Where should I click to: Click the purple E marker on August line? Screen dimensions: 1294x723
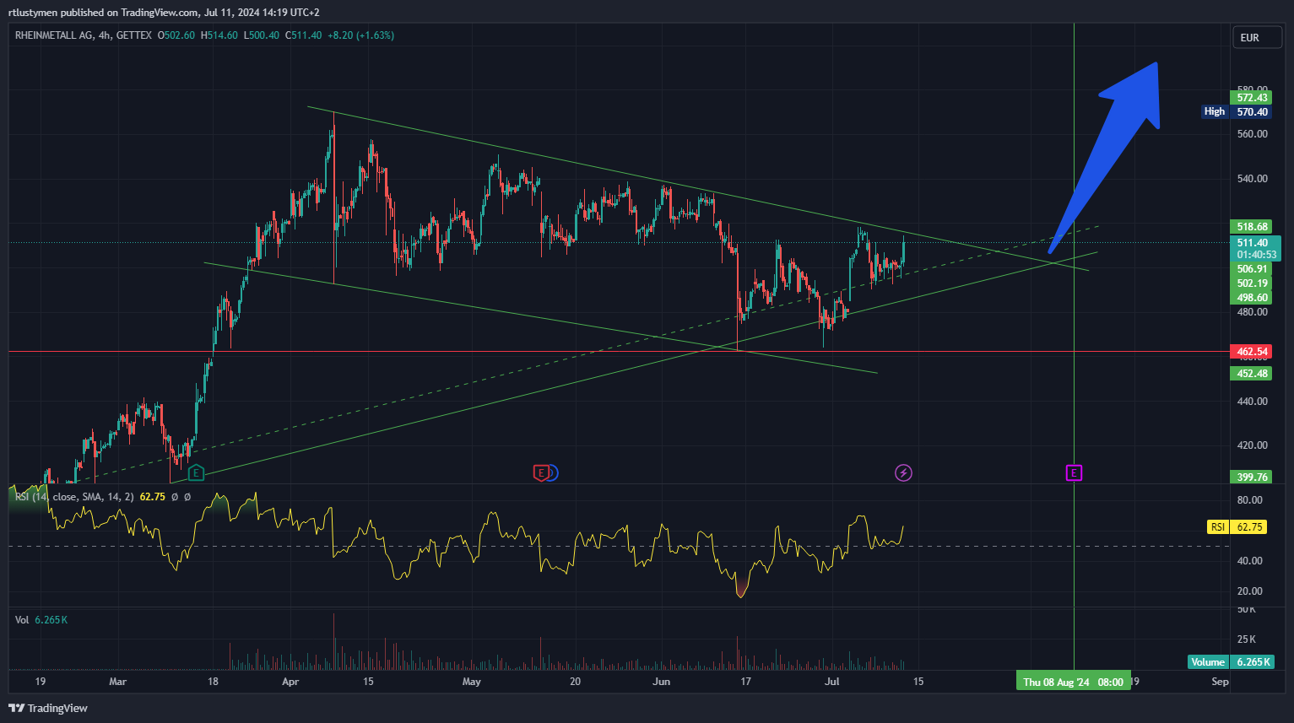tap(1074, 472)
